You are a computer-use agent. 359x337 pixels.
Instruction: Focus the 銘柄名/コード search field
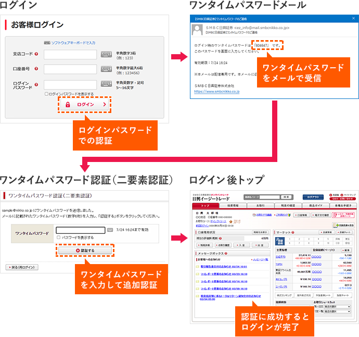(270, 197)
